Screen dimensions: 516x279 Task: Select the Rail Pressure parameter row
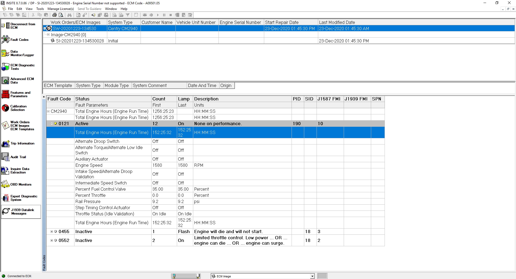tap(215, 201)
